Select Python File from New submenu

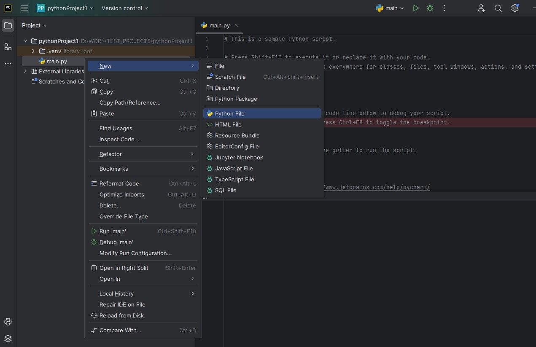[x=229, y=113]
